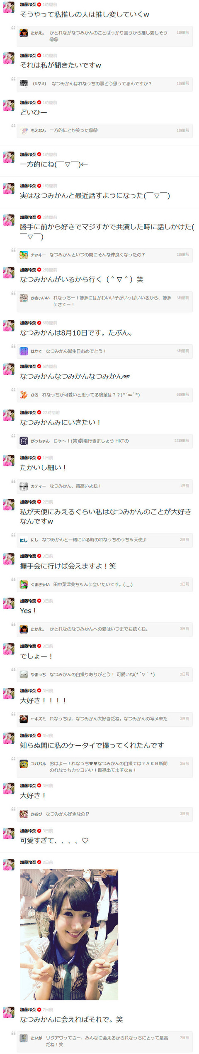Click the かきぃいぃ commenter name
The width and height of the screenshot is (199, 1054).
(x=40, y=298)
